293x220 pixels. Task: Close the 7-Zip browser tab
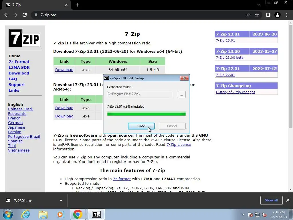tap(66, 5)
